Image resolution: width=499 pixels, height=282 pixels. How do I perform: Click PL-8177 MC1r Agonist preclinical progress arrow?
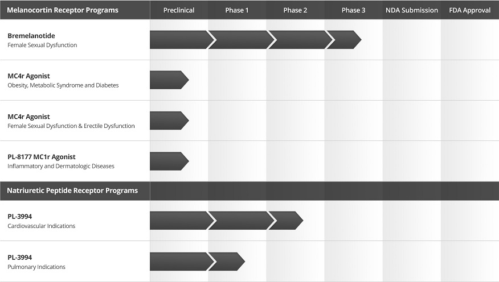click(169, 161)
